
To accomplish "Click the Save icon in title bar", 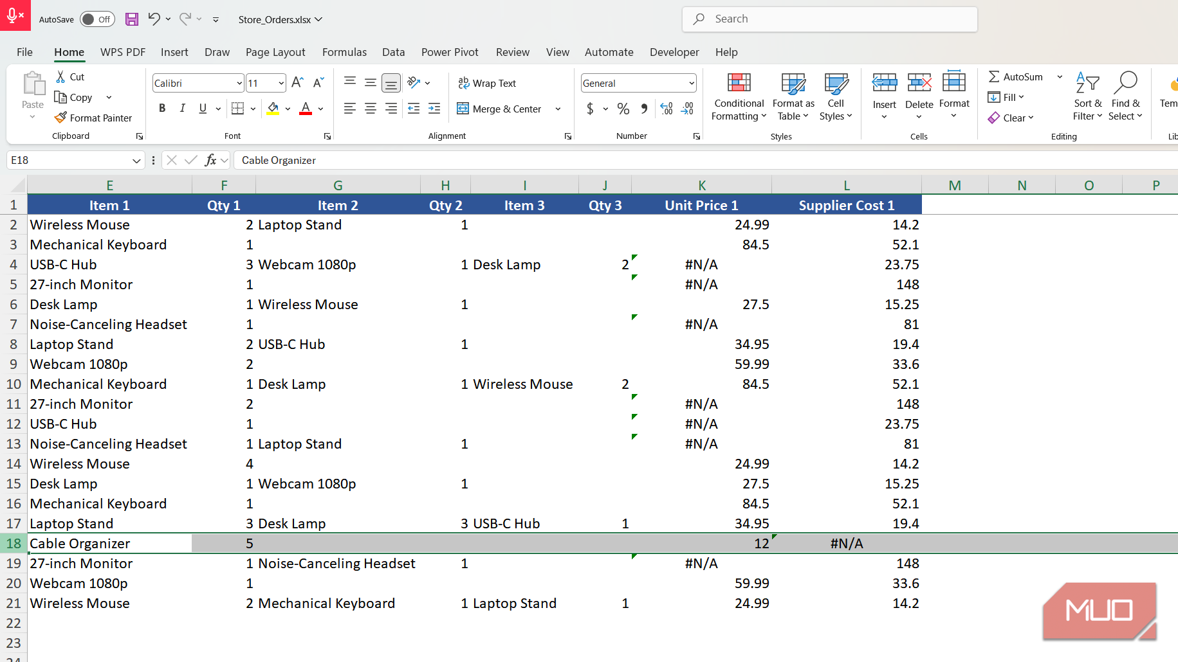I will coord(132,19).
